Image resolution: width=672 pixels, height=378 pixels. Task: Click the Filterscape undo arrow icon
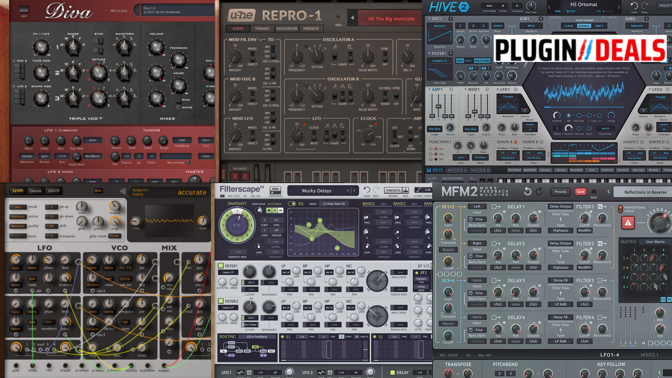tap(366, 190)
